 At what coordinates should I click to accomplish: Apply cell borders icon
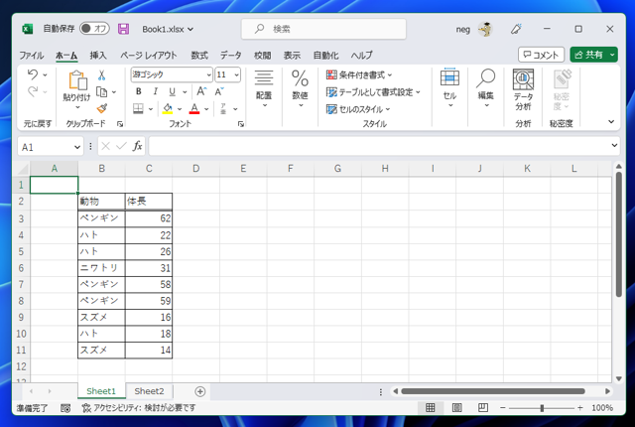coord(138,108)
